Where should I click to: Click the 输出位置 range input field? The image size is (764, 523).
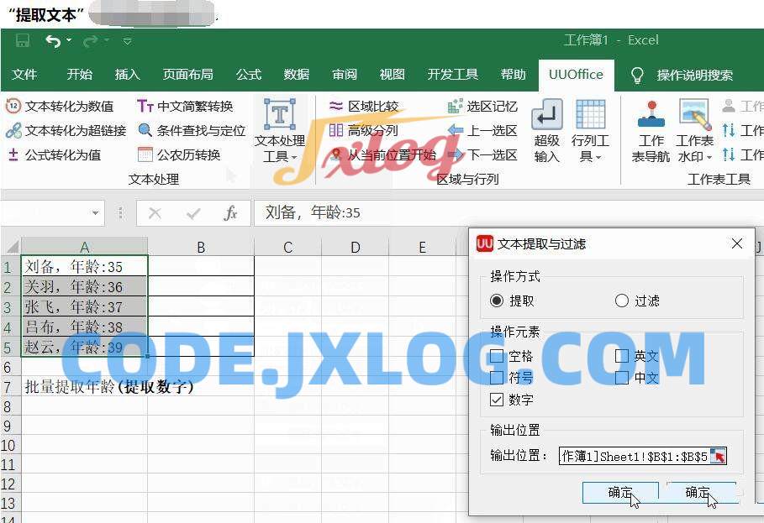click(635, 456)
